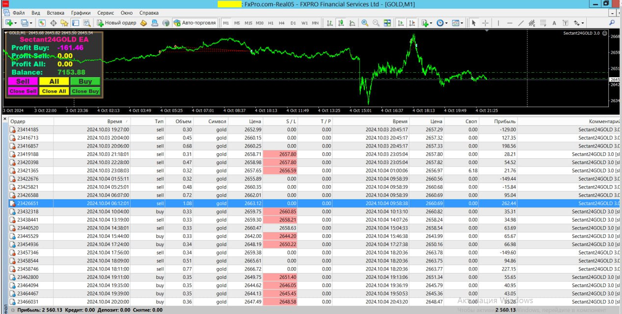Open the Вид menu
The height and width of the screenshot is (314, 622).
36,13
